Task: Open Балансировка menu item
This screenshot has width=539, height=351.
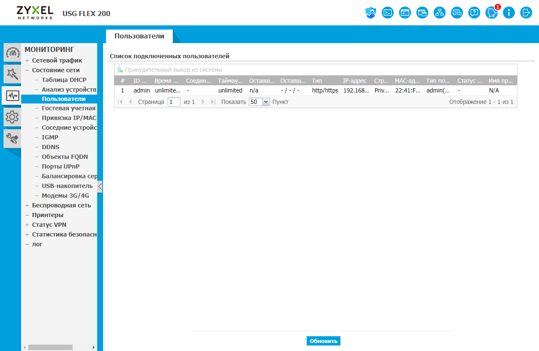Action: [x=69, y=176]
